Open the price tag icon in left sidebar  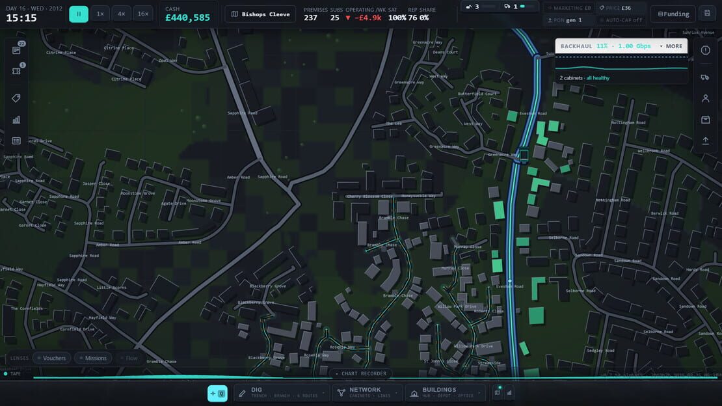(16, 98)
